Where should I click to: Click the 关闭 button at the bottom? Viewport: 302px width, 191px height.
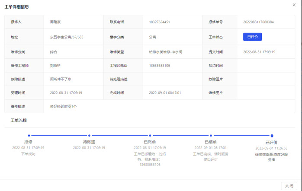(289, 185)
